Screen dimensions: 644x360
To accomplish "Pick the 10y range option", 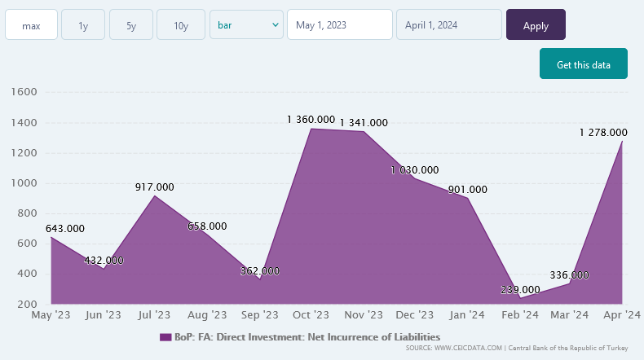I will point(181,25).
